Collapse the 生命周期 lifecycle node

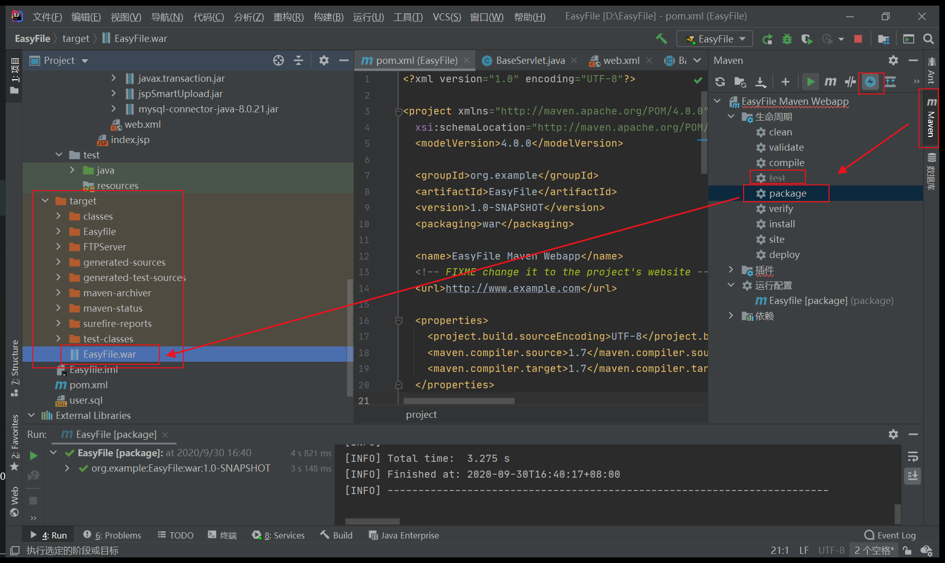731,116
